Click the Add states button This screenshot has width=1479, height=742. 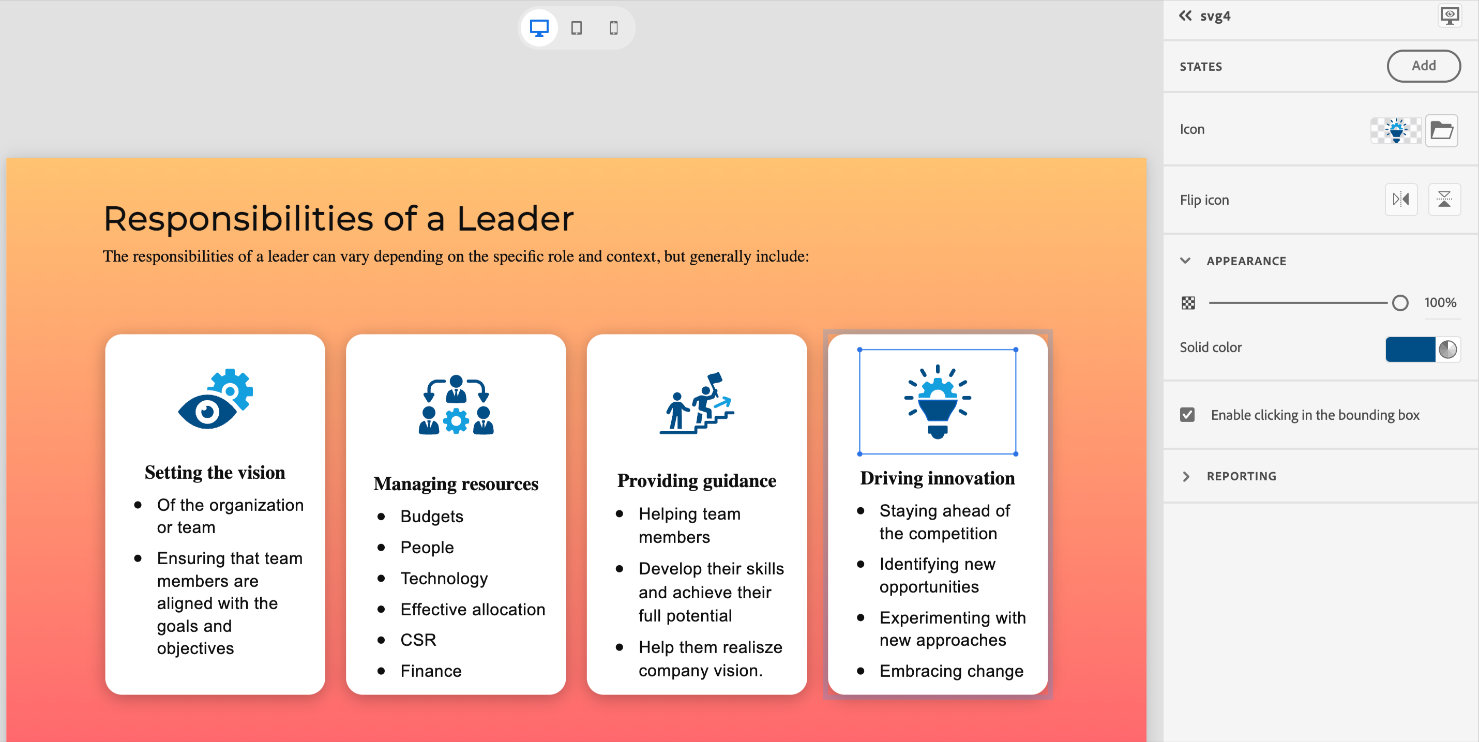[1423, 66]
